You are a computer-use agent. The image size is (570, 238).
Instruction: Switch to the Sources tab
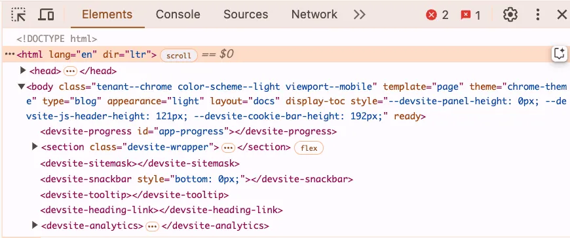pos(246,14)
